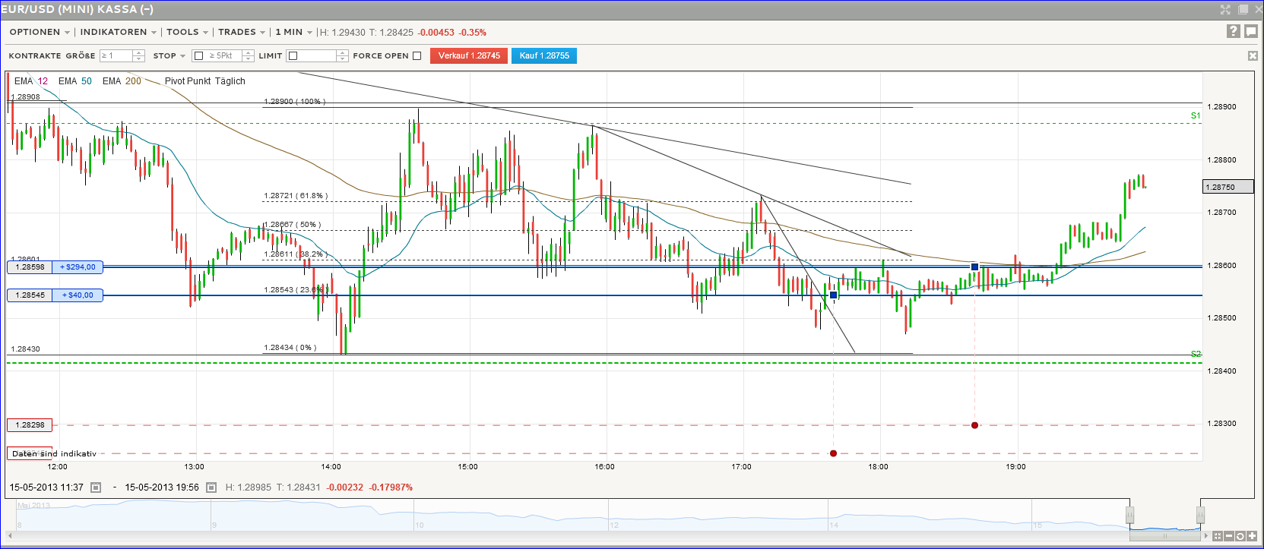Click the 1.28908 level label

(x=26, y=97)
